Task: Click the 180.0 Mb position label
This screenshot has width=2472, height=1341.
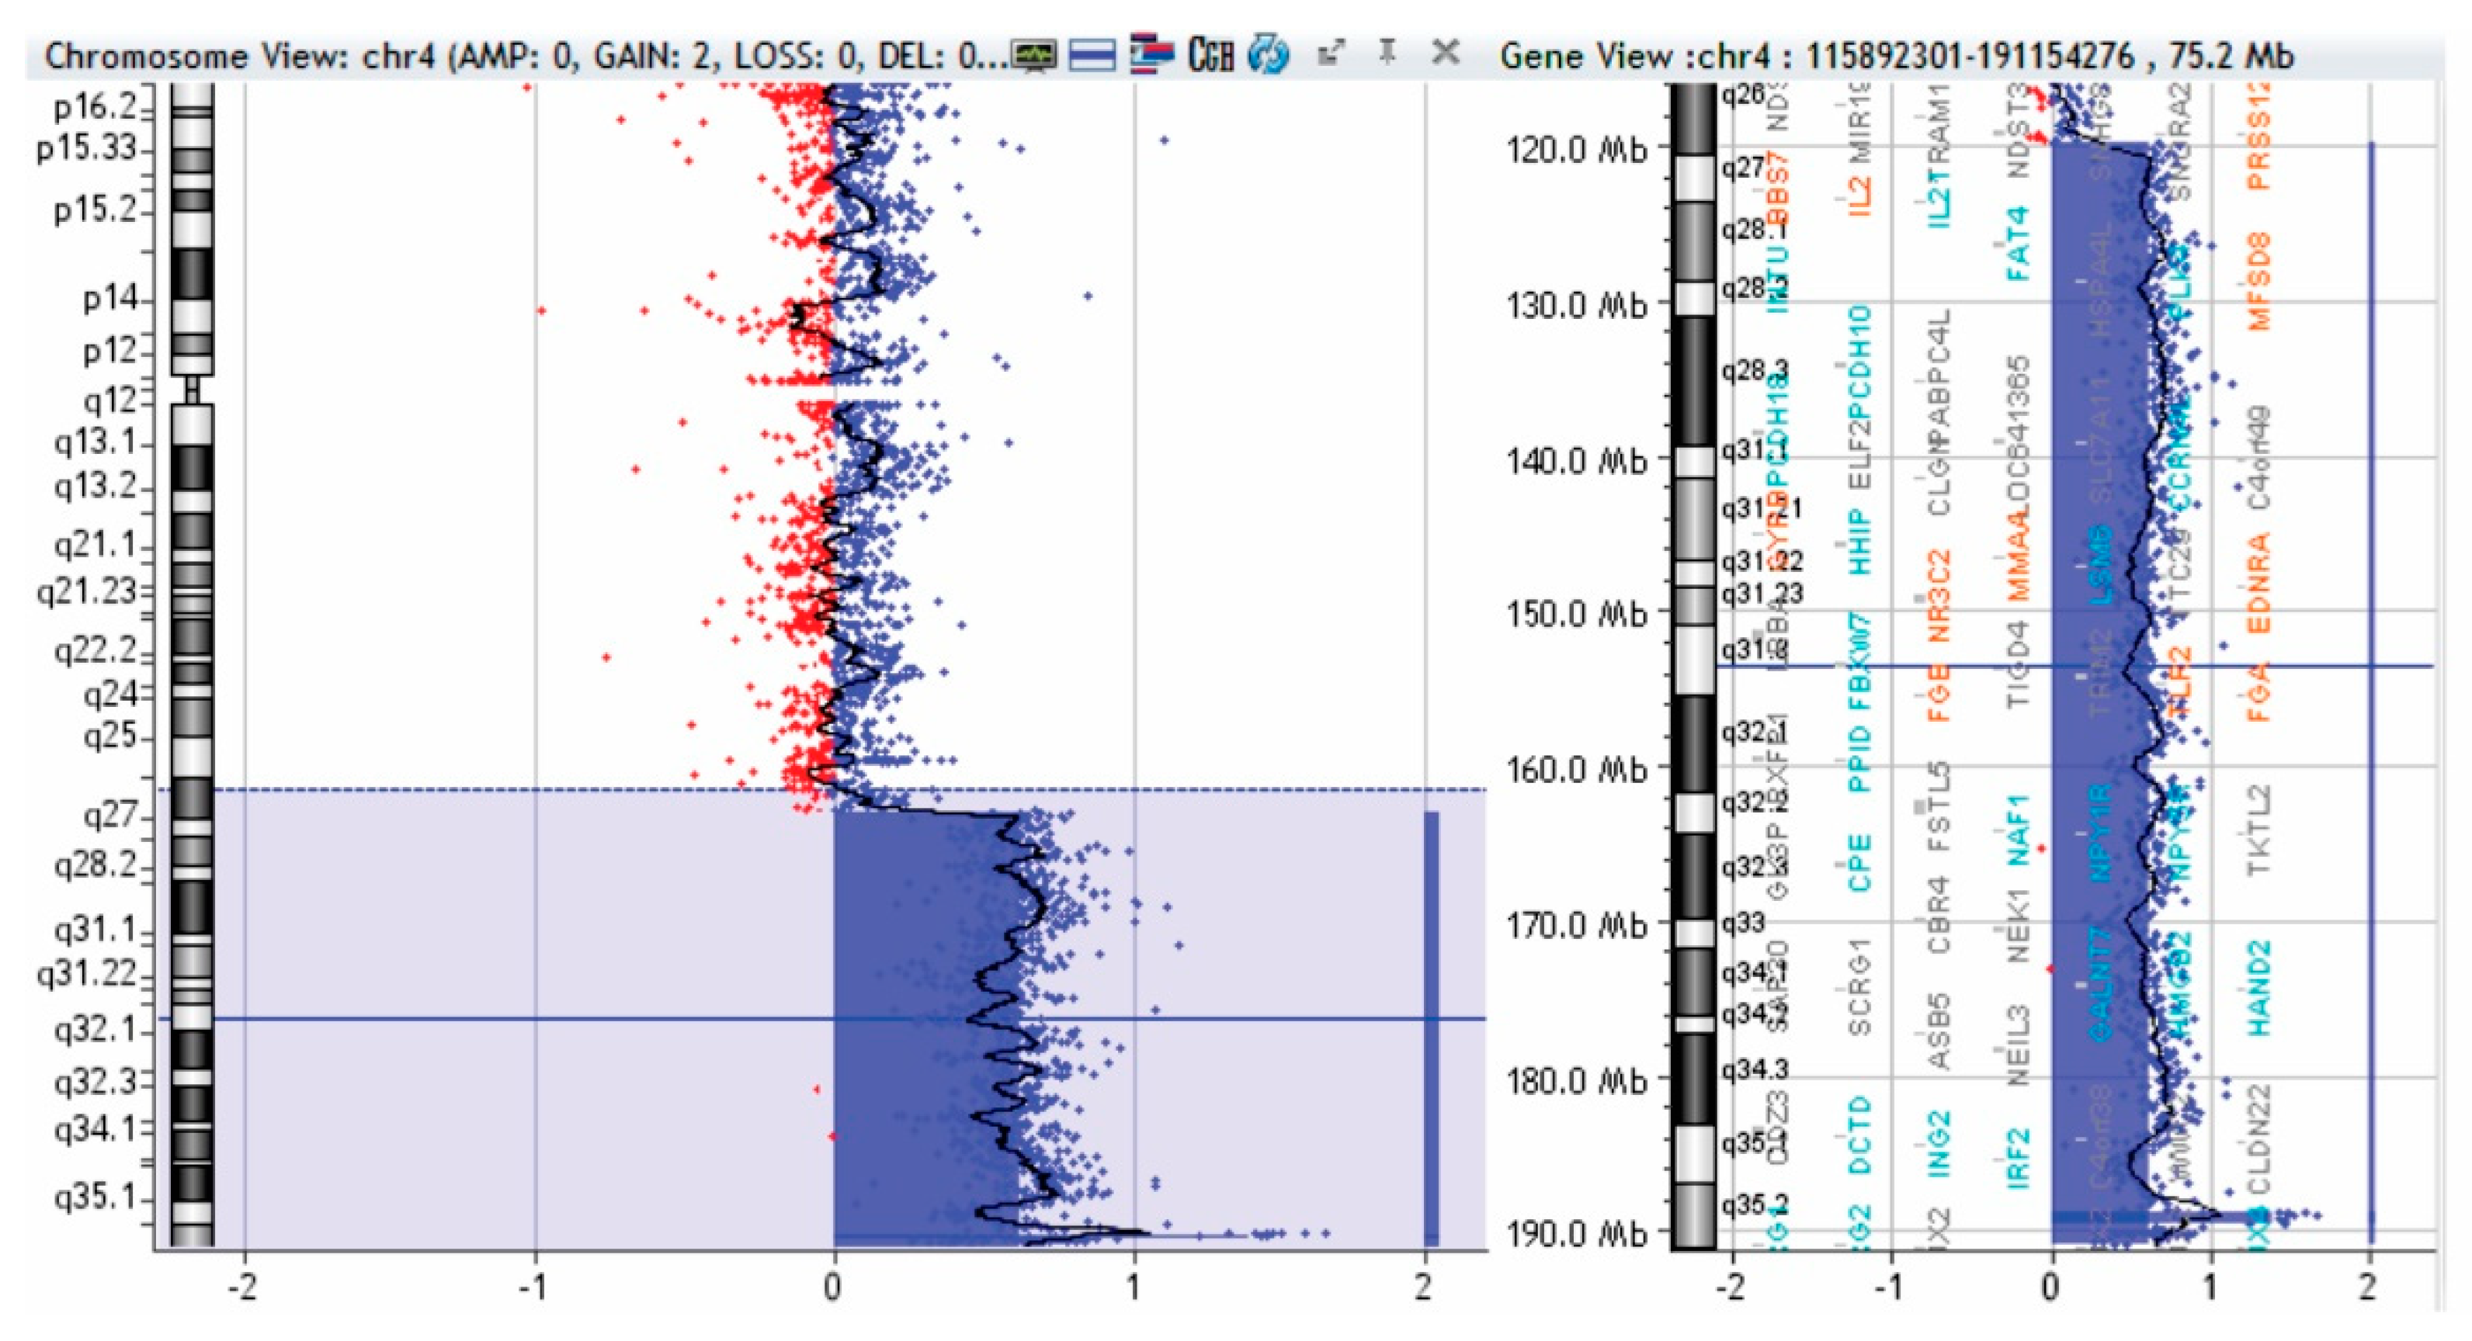Action: tap(1577, 1081)
